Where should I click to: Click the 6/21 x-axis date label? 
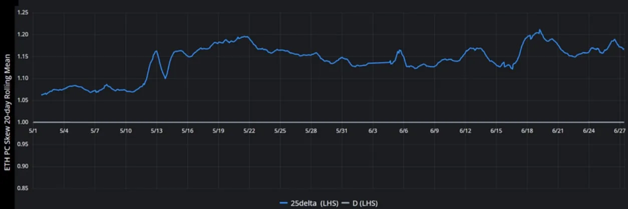(558, 130)
